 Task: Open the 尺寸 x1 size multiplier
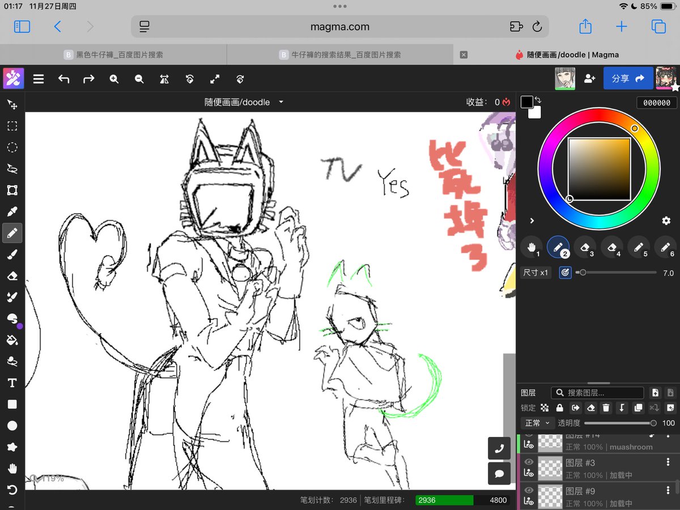pyautogui.click(x=535, y=273)
